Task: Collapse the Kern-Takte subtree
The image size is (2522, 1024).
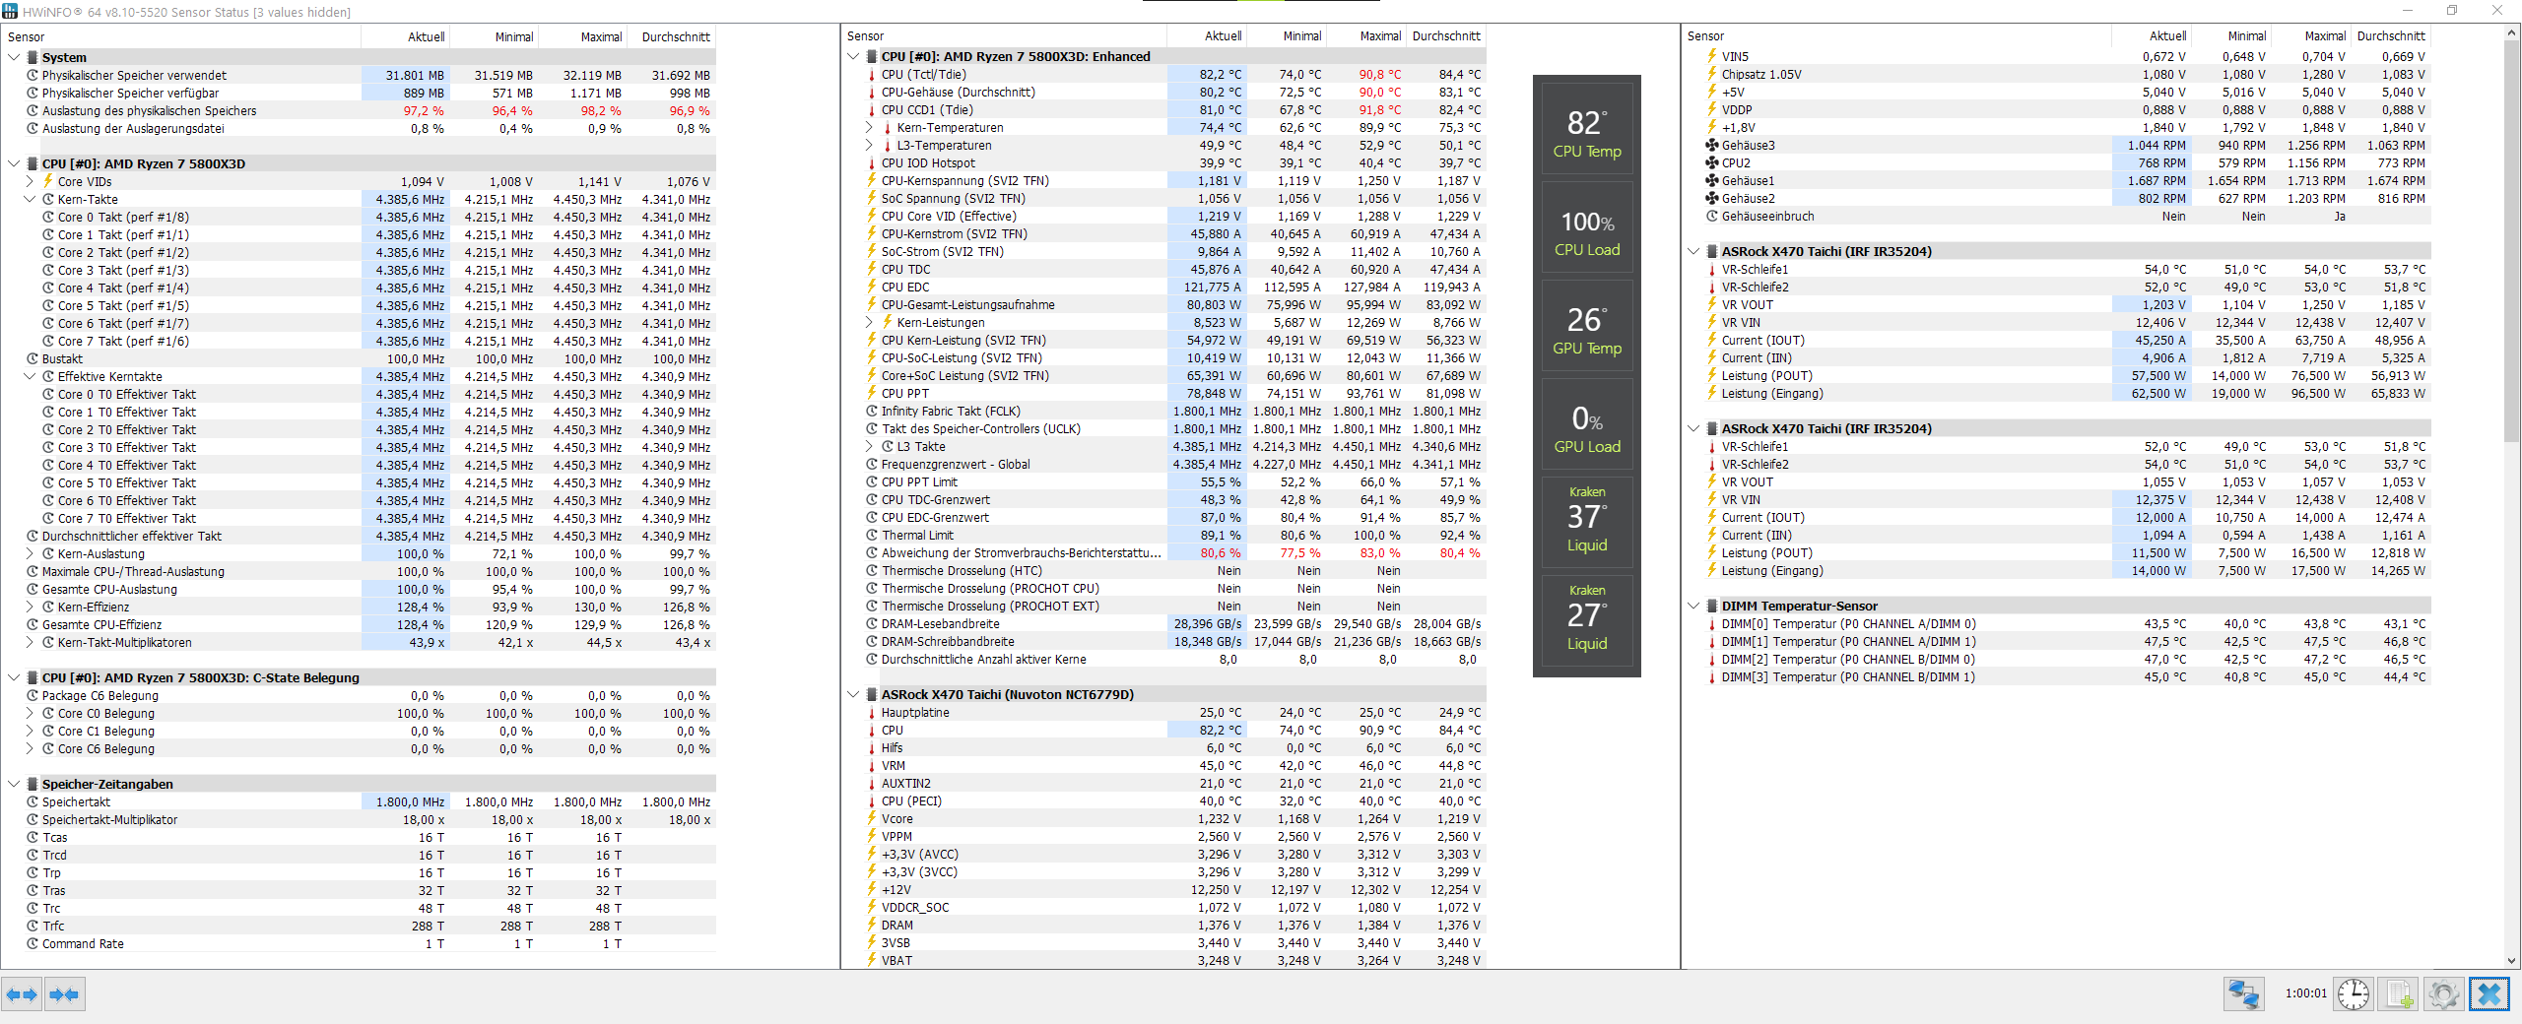Action: [30, 199]
